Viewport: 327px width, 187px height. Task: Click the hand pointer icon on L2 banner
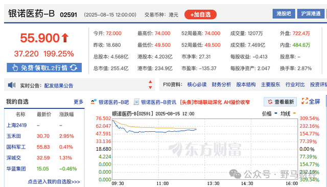click(x=15, y=67)
